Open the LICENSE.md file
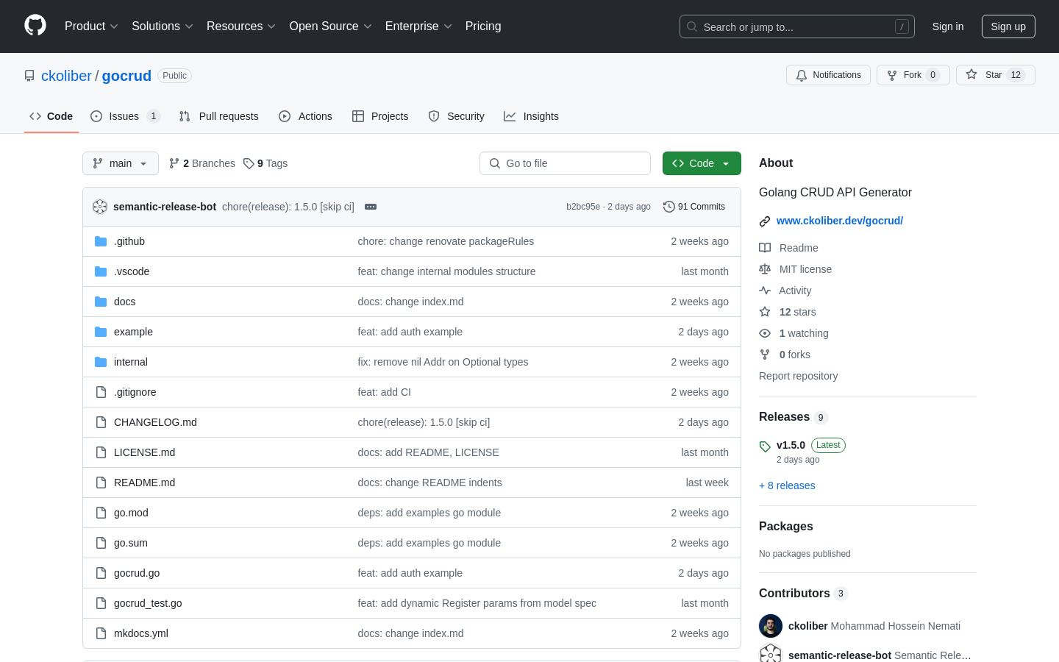This screenshot has height=662, width=1059. 144,452
